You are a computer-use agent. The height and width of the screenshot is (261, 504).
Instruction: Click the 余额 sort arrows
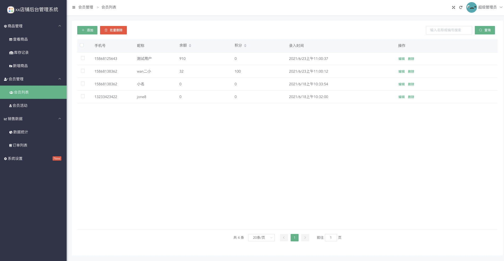(x=190, y=45)
